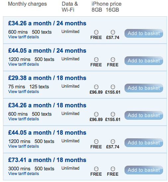168x182 pixels.
Task: Pick £155.61 16GB option on £34.26 18-month plan
Action: pos(113,114)
